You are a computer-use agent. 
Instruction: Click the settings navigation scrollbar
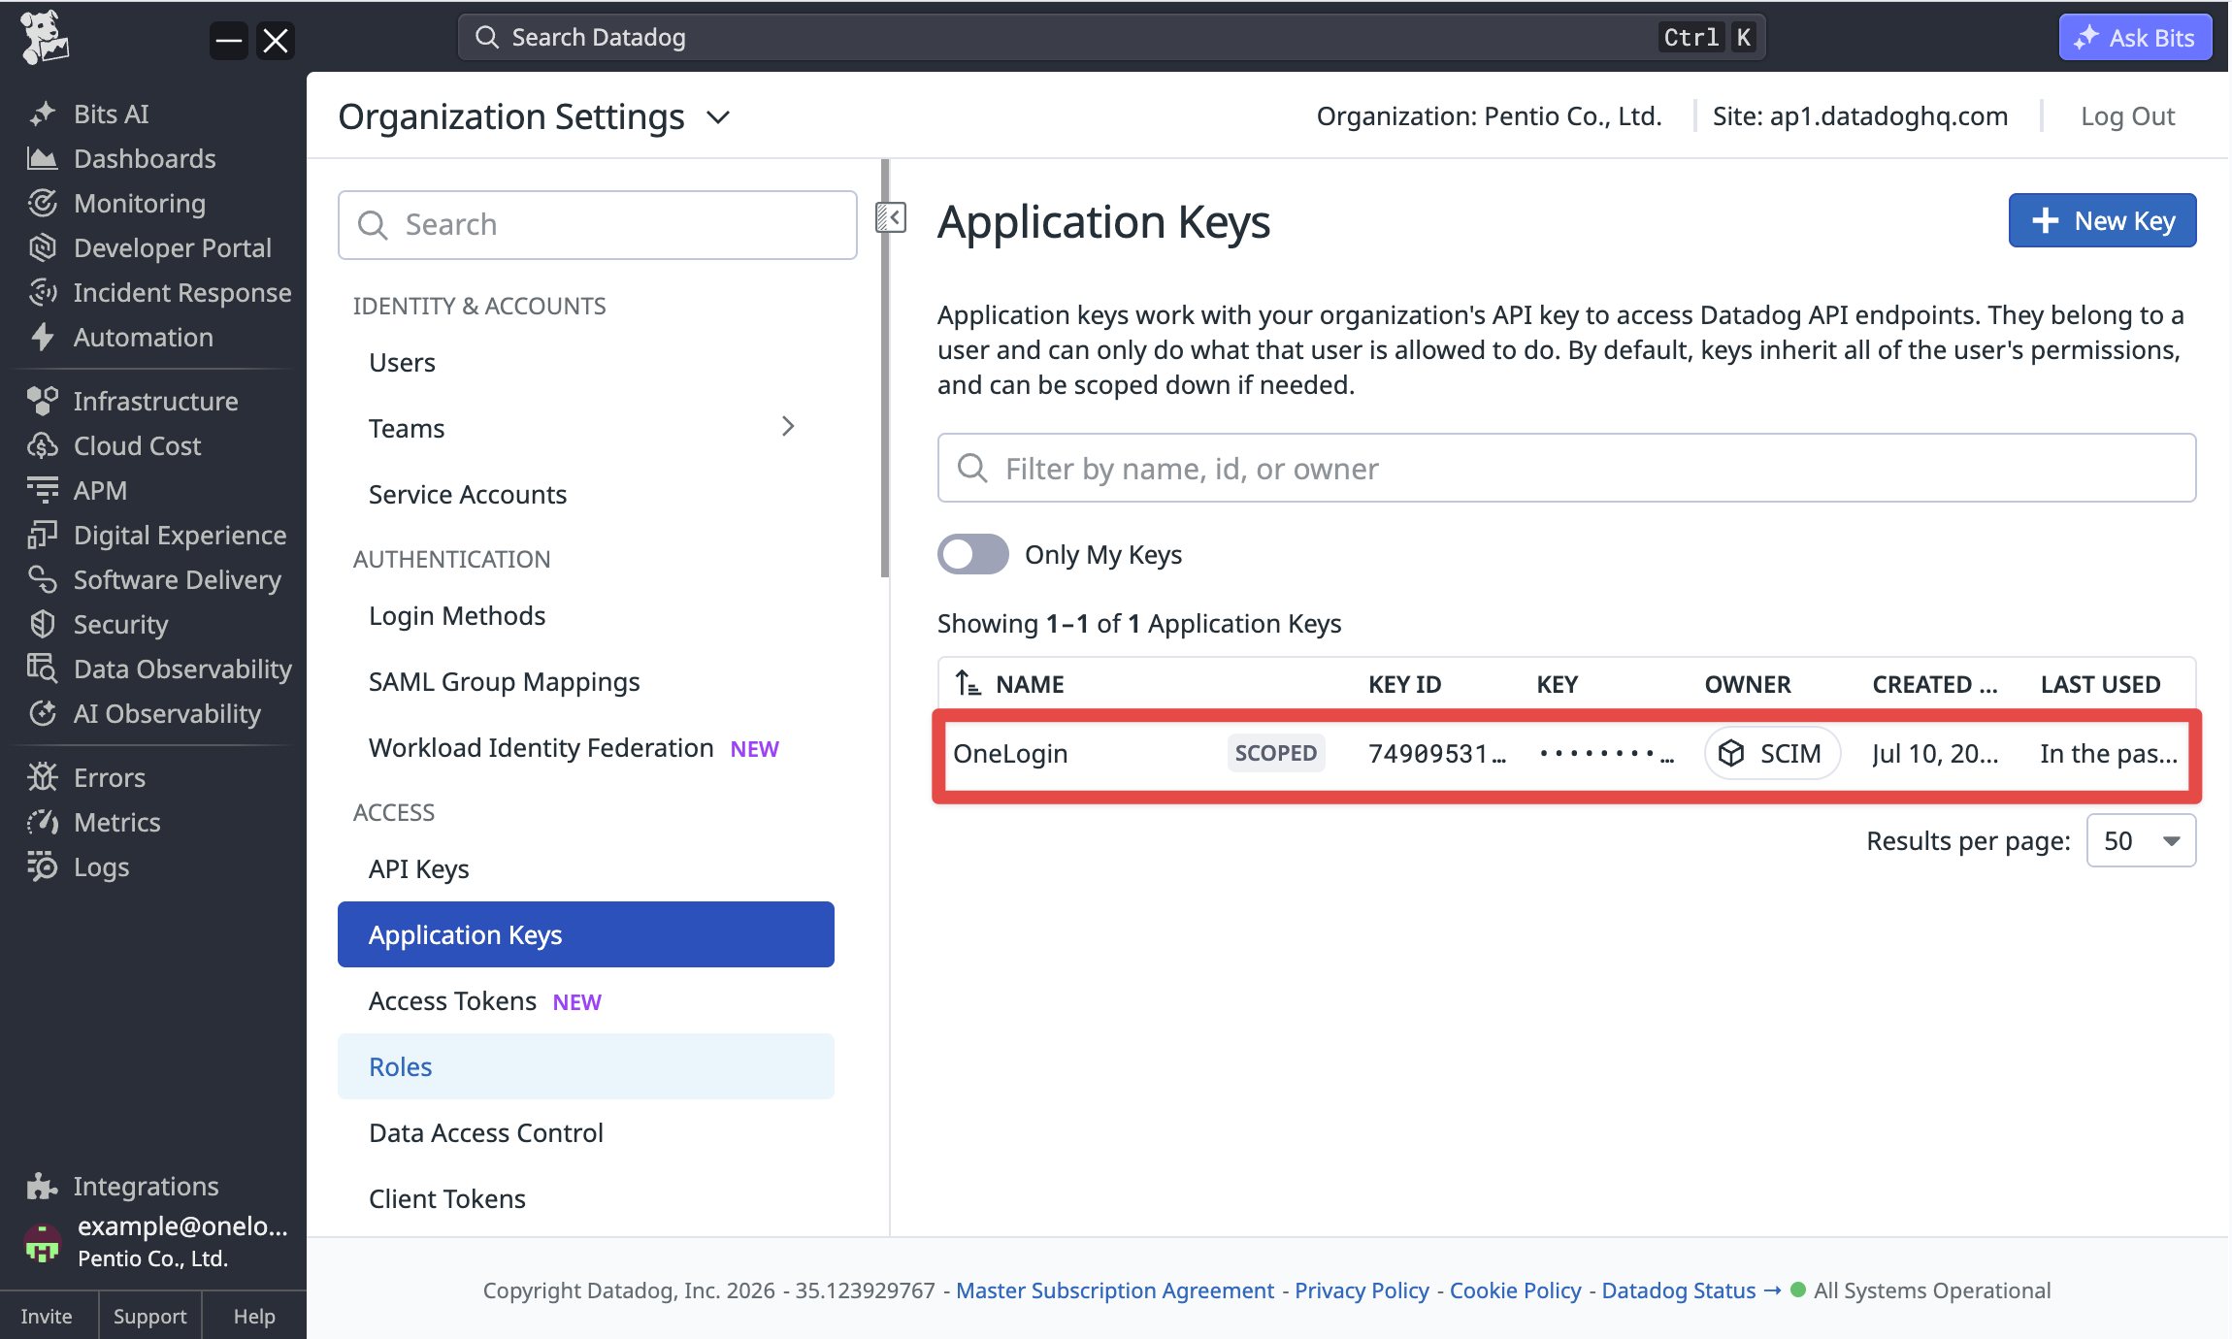884,369
